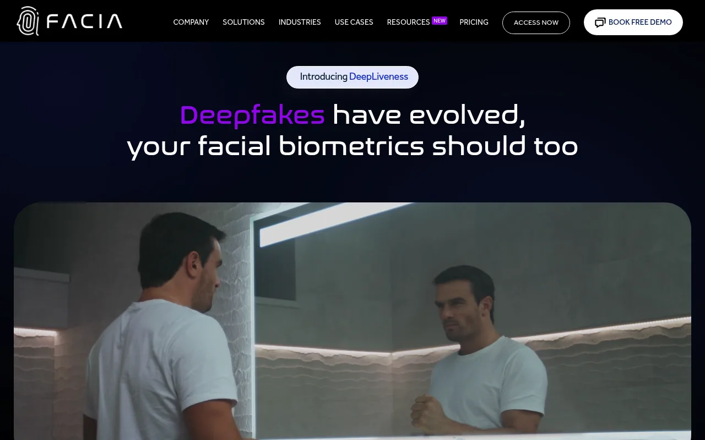This screenshot has width=705, height=440.
Task: Click the man-at-mirror hero video
Action: click(x=352, y=321)
